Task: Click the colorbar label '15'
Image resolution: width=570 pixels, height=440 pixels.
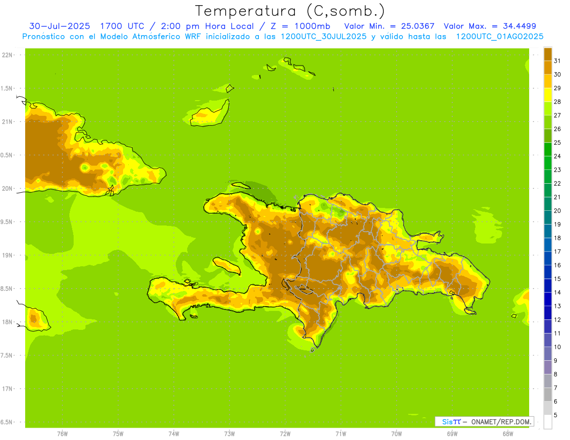Action: pos(557,279)
